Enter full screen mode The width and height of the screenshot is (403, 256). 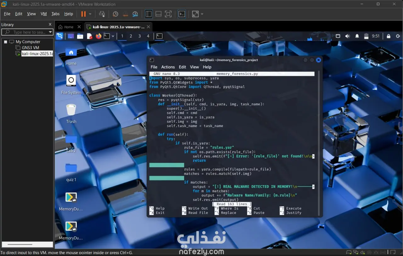coord(168,14)
